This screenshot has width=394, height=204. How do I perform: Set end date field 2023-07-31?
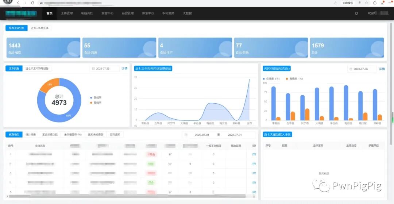click(x=235, y=135)
